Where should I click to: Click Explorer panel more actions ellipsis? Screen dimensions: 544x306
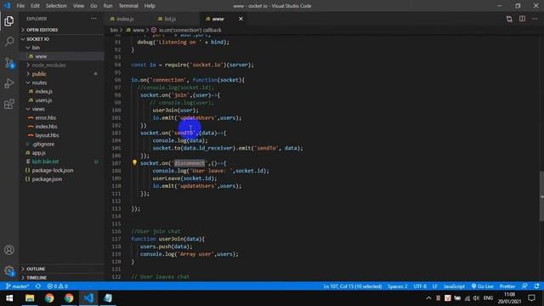(93, 19)
